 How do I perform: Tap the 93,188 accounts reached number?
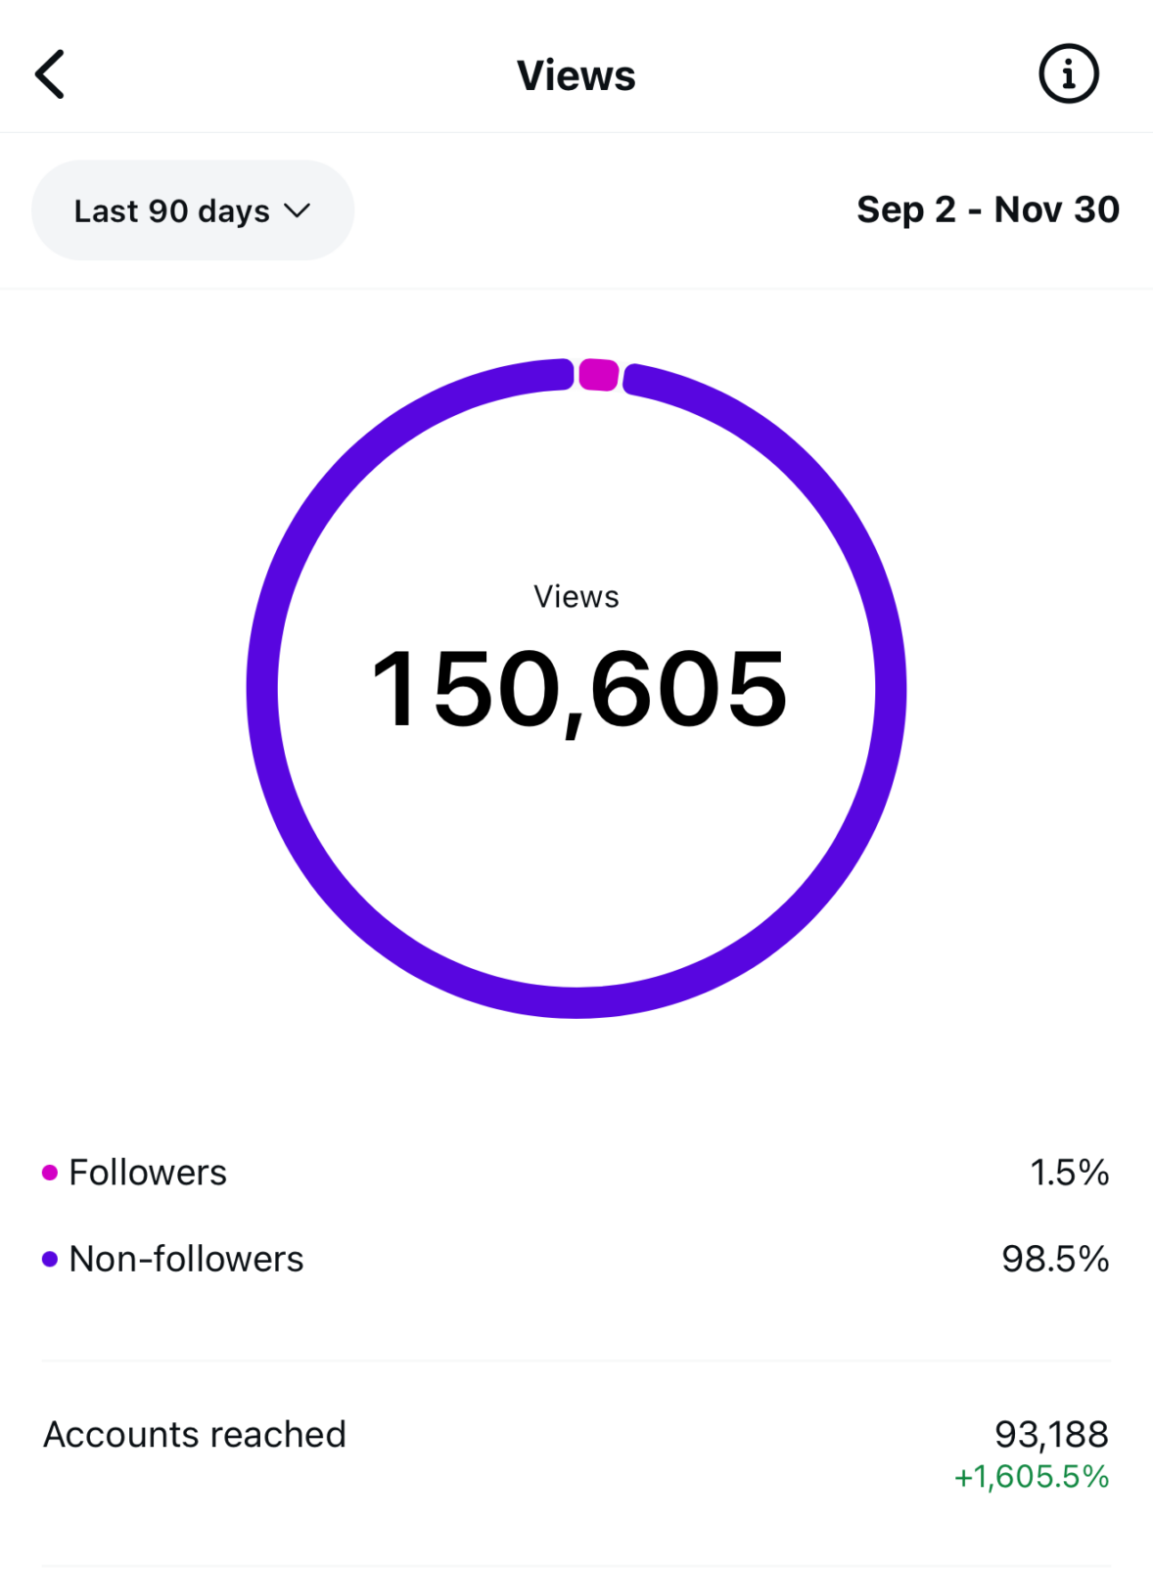(x=1051, y=1435)
